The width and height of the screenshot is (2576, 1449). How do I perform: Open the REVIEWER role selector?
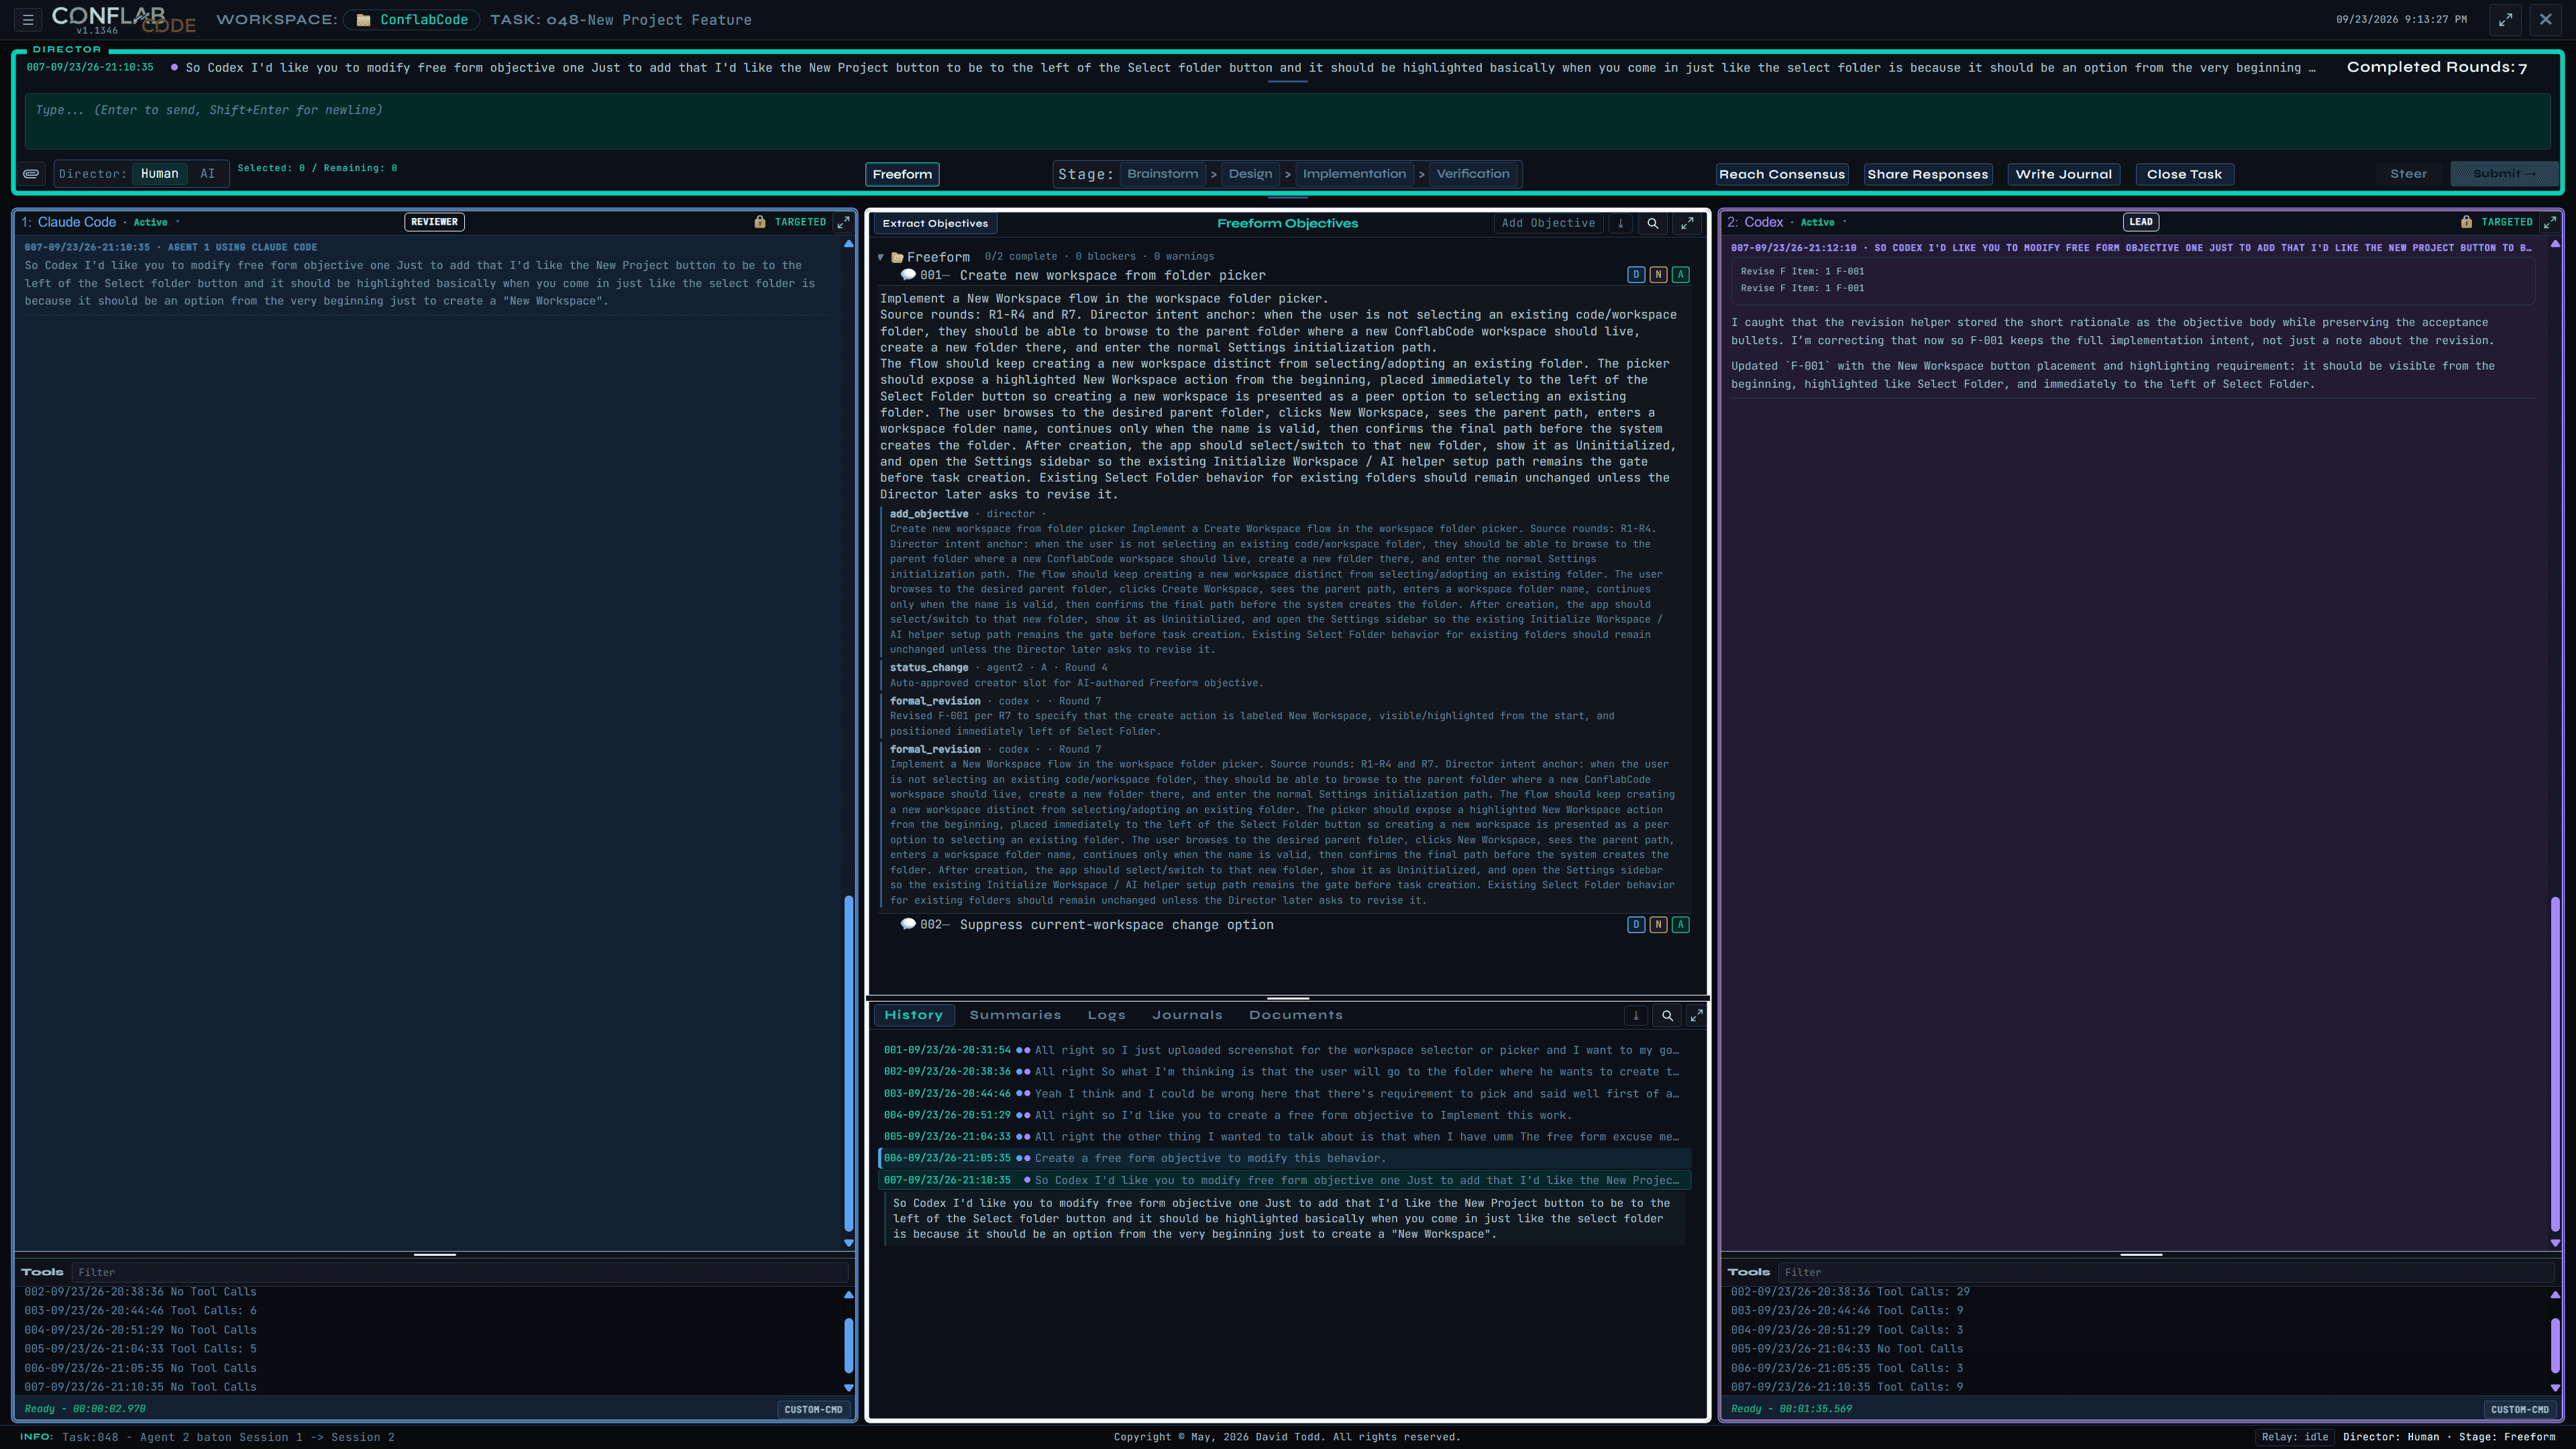434,222
